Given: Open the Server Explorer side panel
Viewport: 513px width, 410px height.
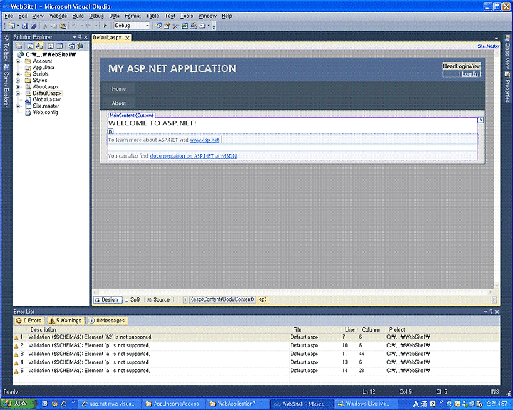Looking at the screenshot, I should 6,86.
